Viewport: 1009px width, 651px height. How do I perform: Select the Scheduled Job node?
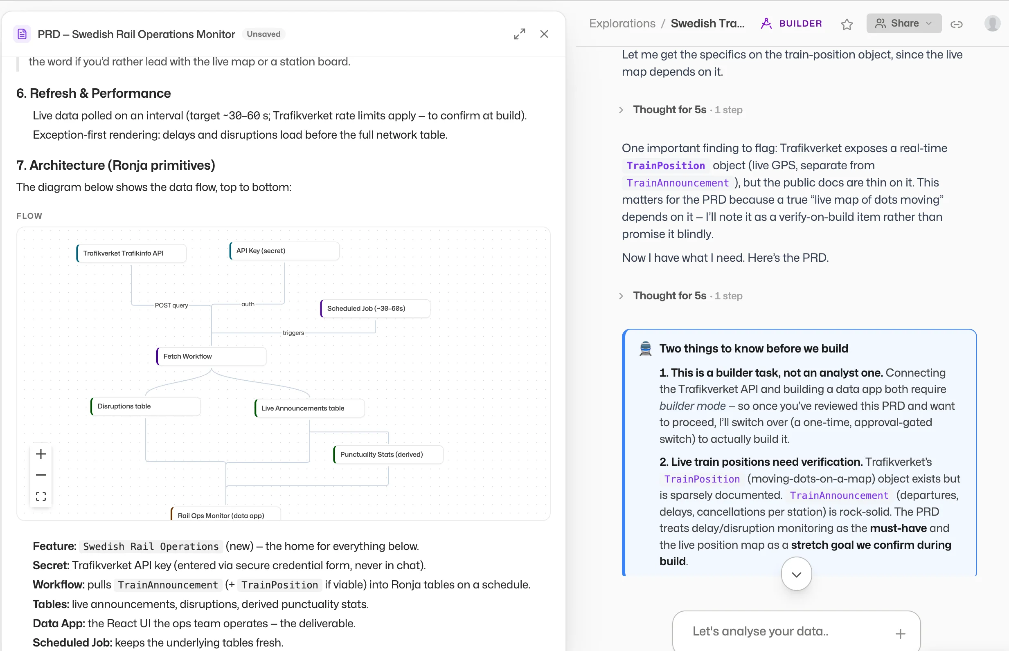[376, 309]
